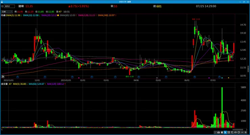Click the horizontal scrollbar thumb at bottom right
The height and width of the screenshot is (135, 250).
point(238,130)
